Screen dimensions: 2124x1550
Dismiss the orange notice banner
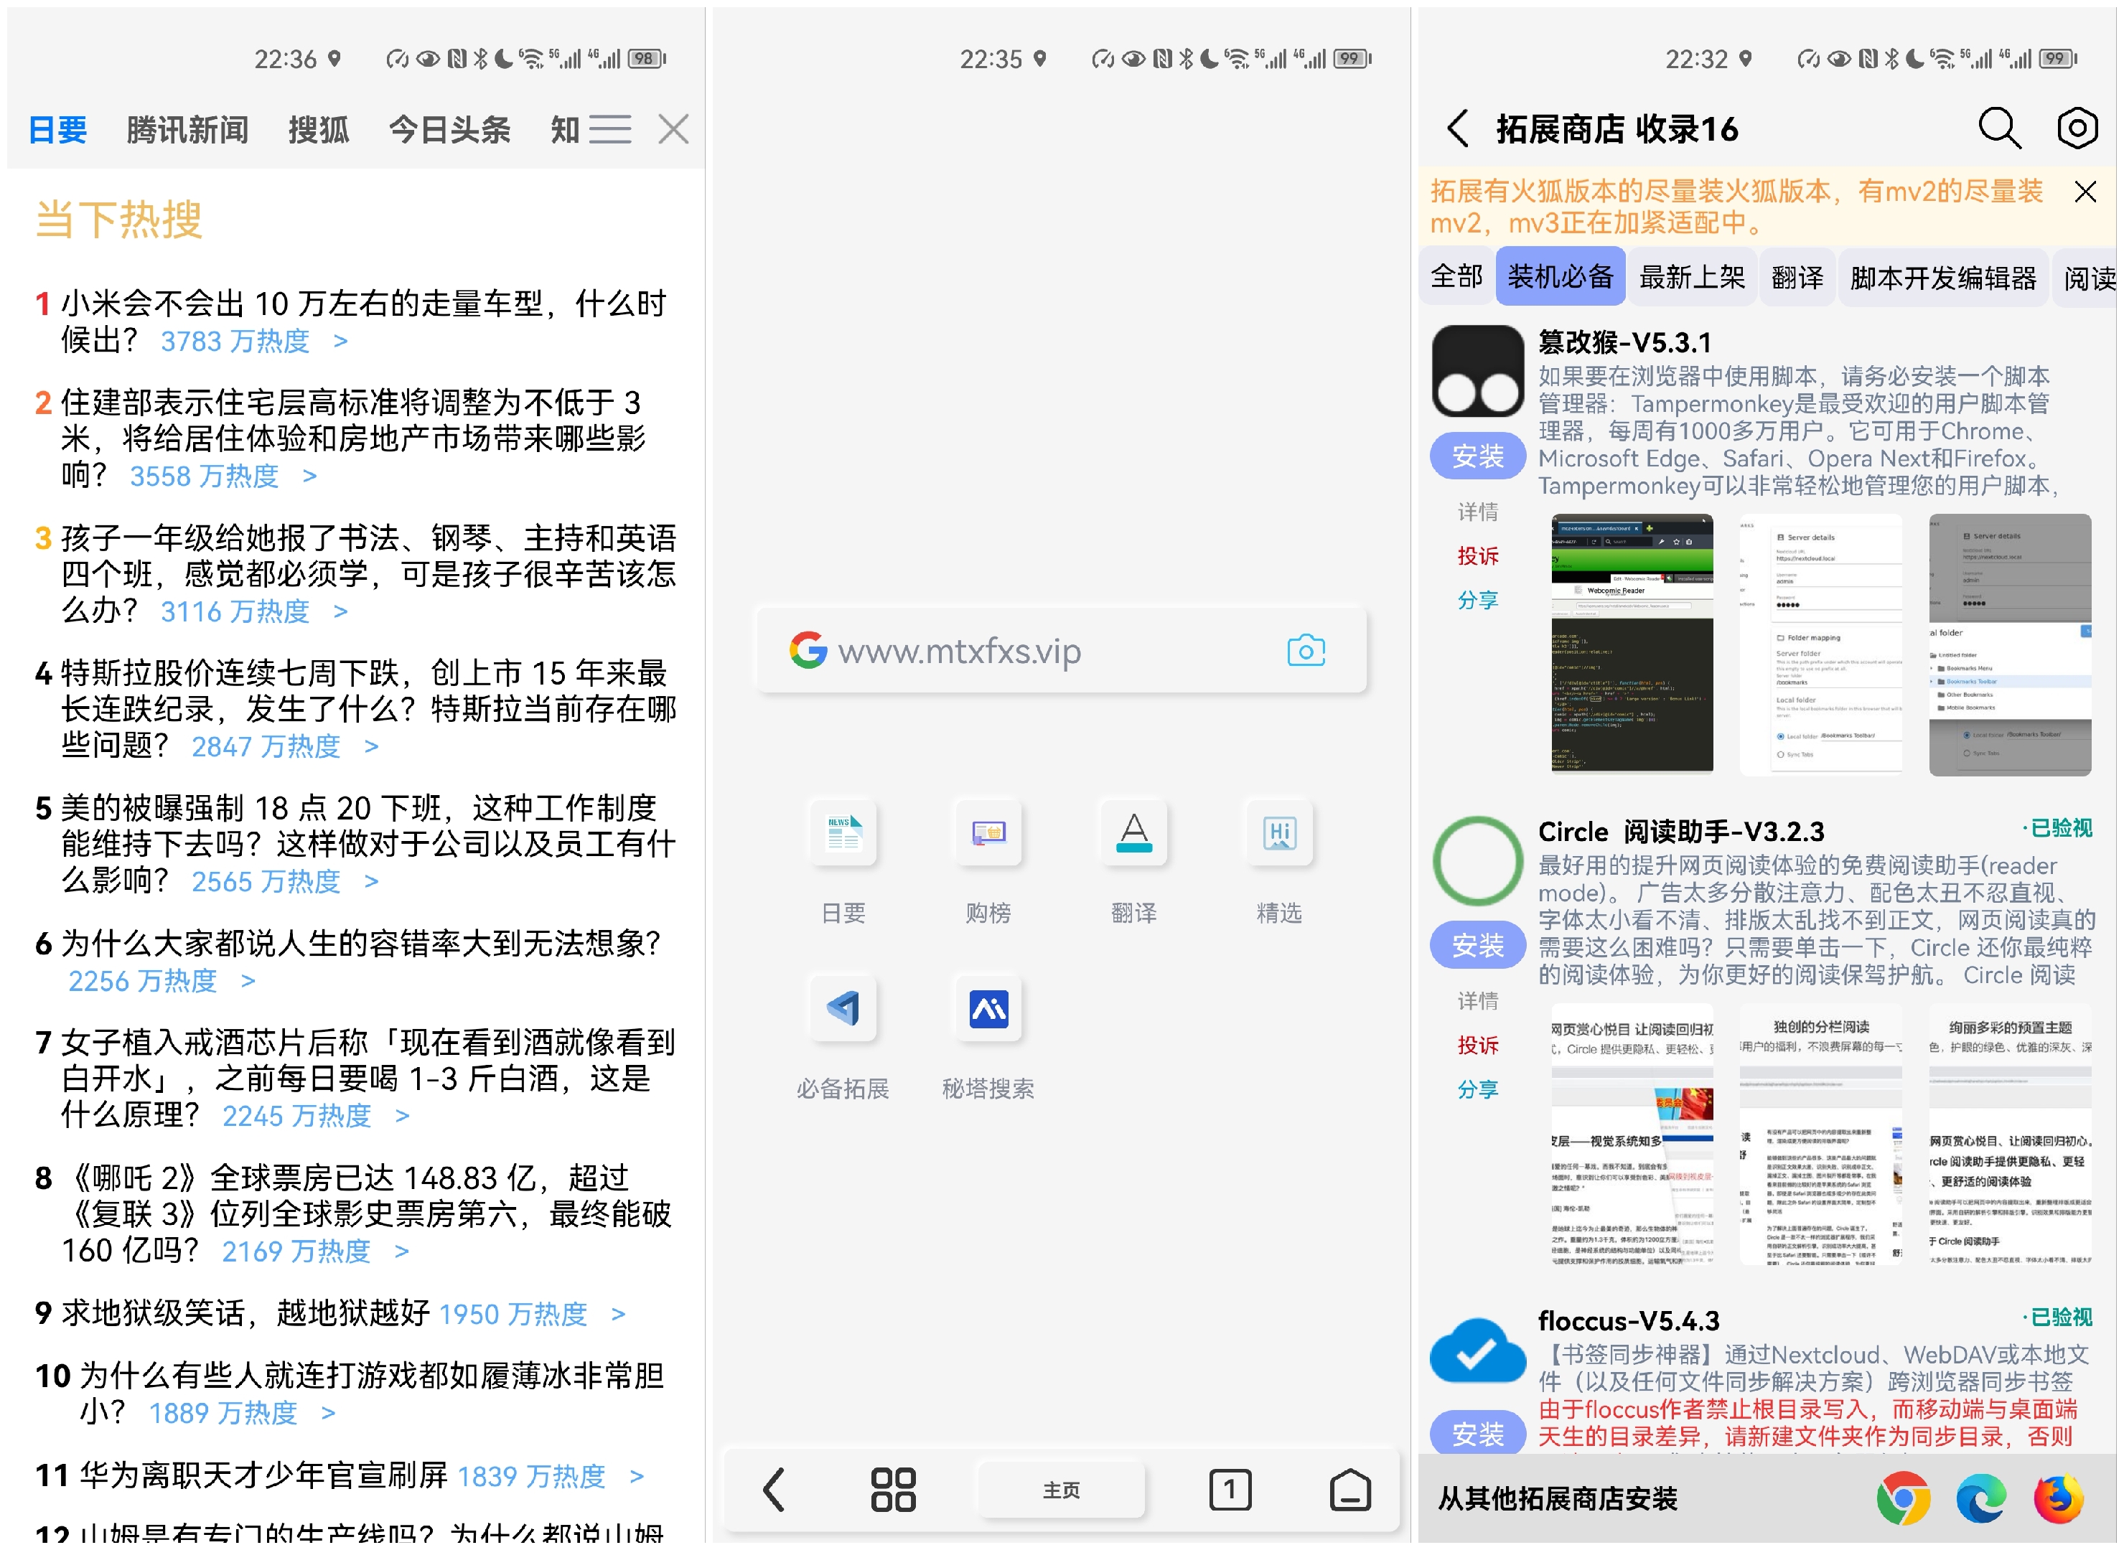tap(2085, 192)
